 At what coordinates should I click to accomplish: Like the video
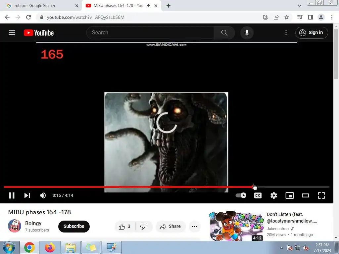124,226
